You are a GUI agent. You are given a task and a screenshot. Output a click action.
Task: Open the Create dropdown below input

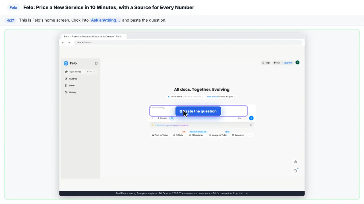[x=162, y=118]
